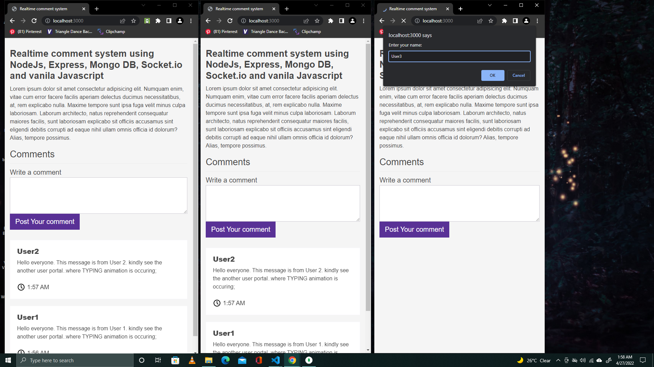This screenshot has width=654, height=367.
Task: Click Cancel in the localhost:3000 dialog
Action: click(518, 75)
